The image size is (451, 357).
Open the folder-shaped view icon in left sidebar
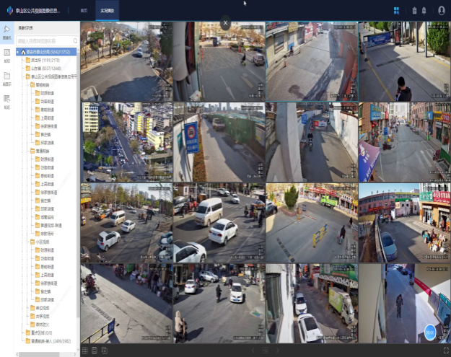pyautogui.click(x=6, y=76)
